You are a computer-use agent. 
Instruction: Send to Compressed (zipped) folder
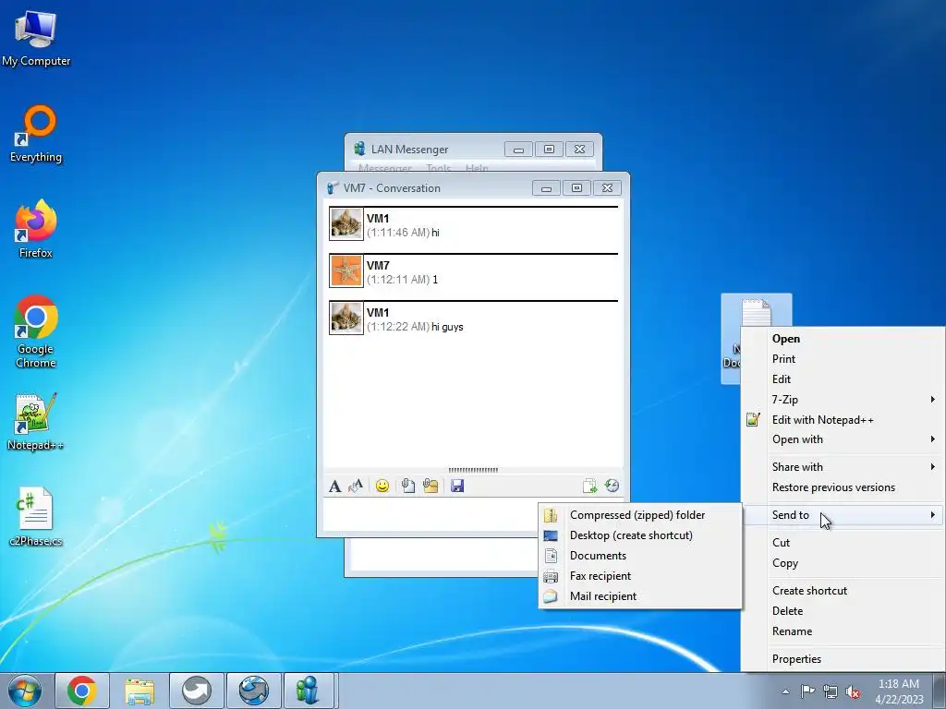coord(640,515)
